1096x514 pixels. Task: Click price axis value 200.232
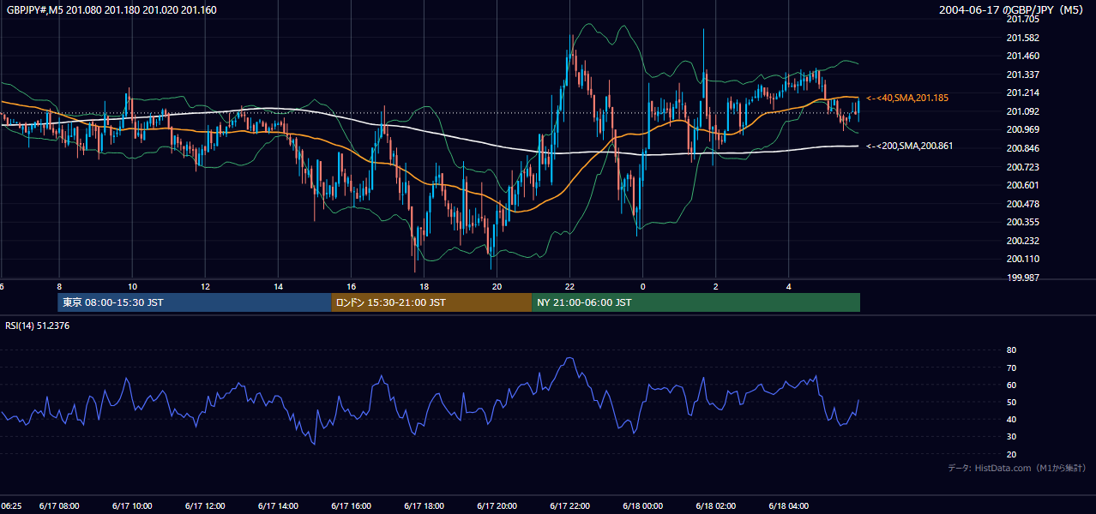pyautogui.click(x=1022, y=241)
